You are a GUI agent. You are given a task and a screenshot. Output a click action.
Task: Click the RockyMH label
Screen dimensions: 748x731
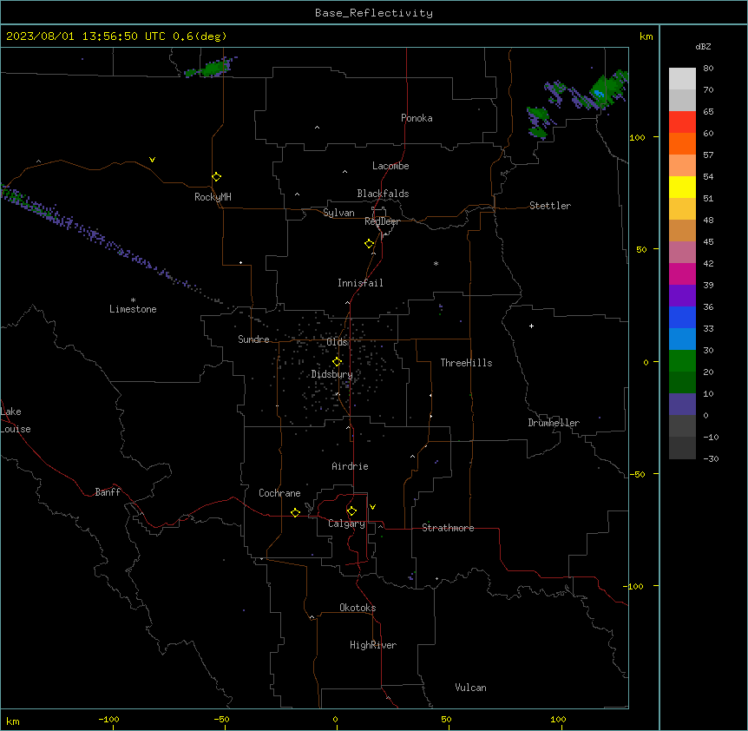(213, 197)
